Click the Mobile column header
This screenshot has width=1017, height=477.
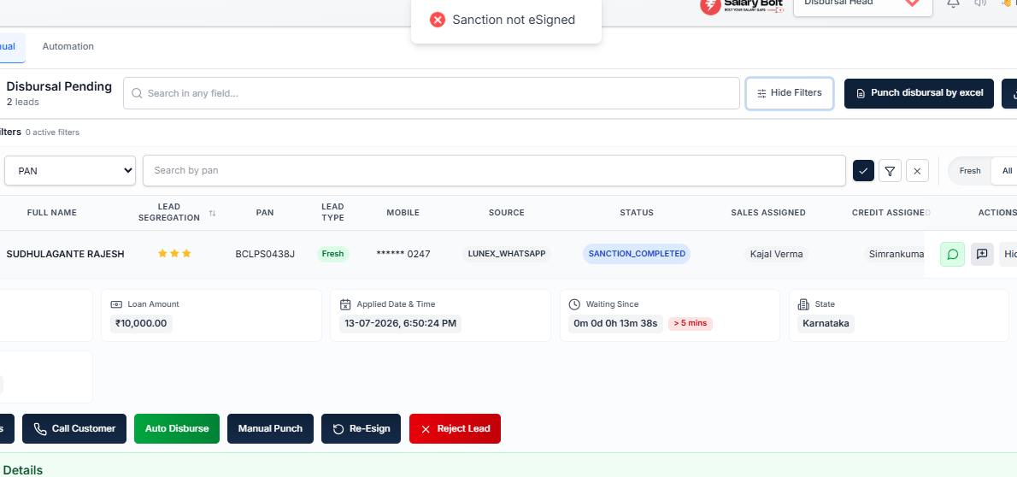tap(403, 213)
